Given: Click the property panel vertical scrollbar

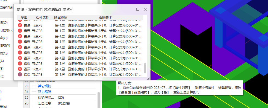Looking at the screenshot, I should click(98, 100).
